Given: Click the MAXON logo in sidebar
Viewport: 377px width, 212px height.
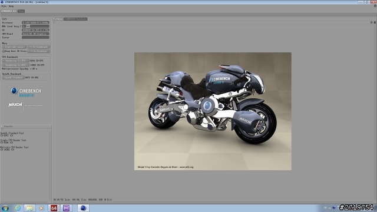Looking at the screenshot, I should [x=15, y=105].
